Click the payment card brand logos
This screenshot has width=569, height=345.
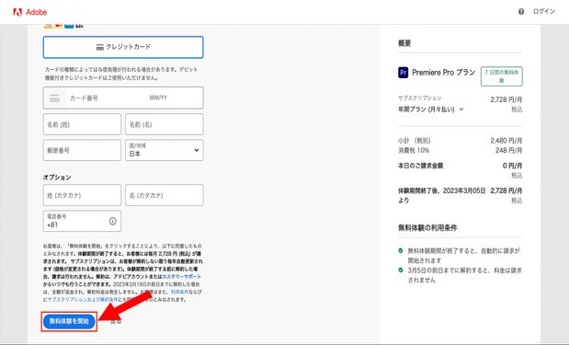(x=63, y=26)
